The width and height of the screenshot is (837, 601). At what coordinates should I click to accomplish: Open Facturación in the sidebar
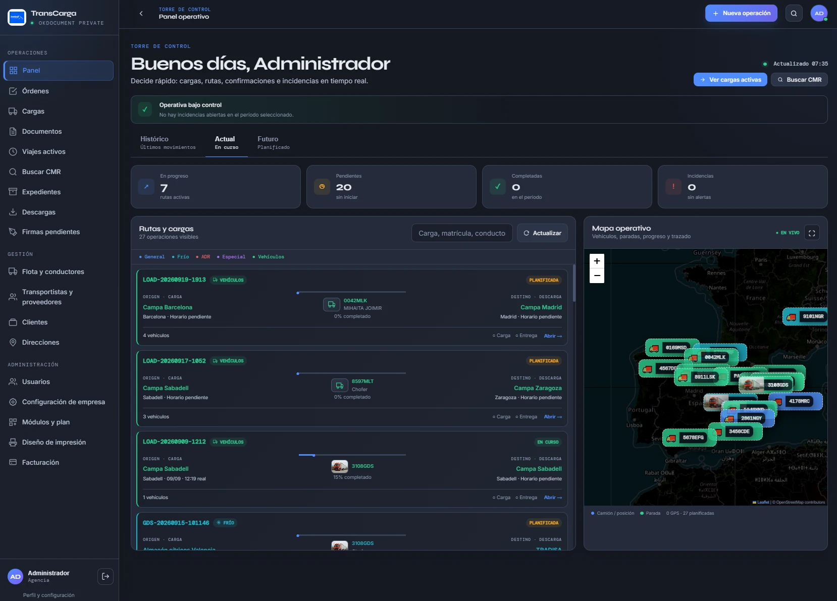pyautogui.click(x=59, y=462)
